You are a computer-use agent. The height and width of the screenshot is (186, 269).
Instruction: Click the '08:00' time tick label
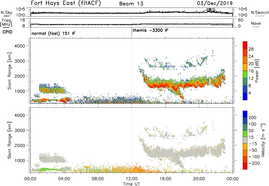pos(98,179)
